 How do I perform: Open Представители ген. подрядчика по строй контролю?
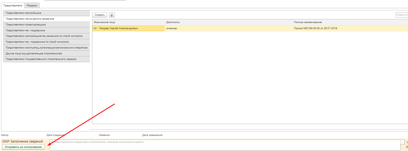(46, 42)
